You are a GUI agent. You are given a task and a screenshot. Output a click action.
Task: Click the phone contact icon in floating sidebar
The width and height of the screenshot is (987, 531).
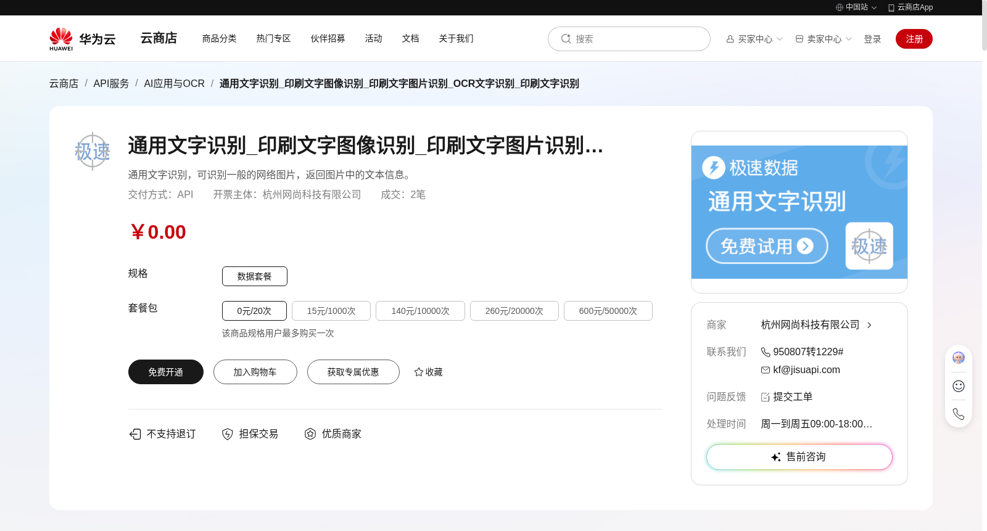pos(959,414)
